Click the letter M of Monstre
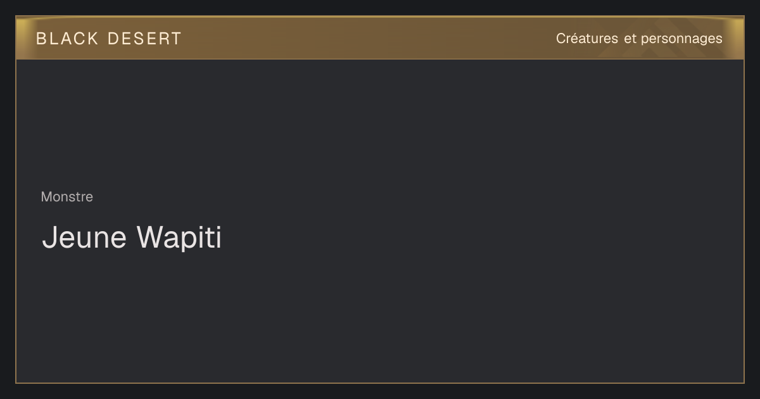 tap(46, 197)
